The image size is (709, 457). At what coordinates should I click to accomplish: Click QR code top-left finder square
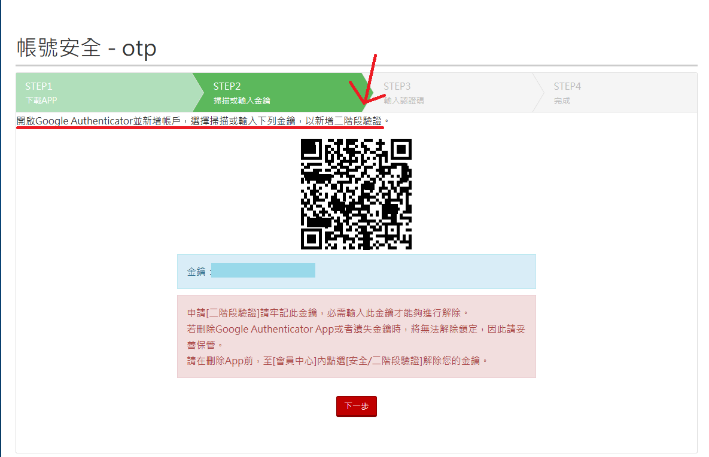pos(312,149)
